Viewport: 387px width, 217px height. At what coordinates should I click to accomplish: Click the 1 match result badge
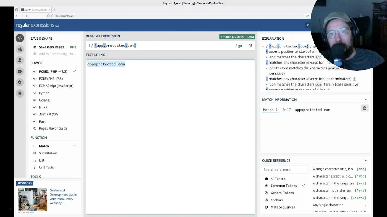237,37
